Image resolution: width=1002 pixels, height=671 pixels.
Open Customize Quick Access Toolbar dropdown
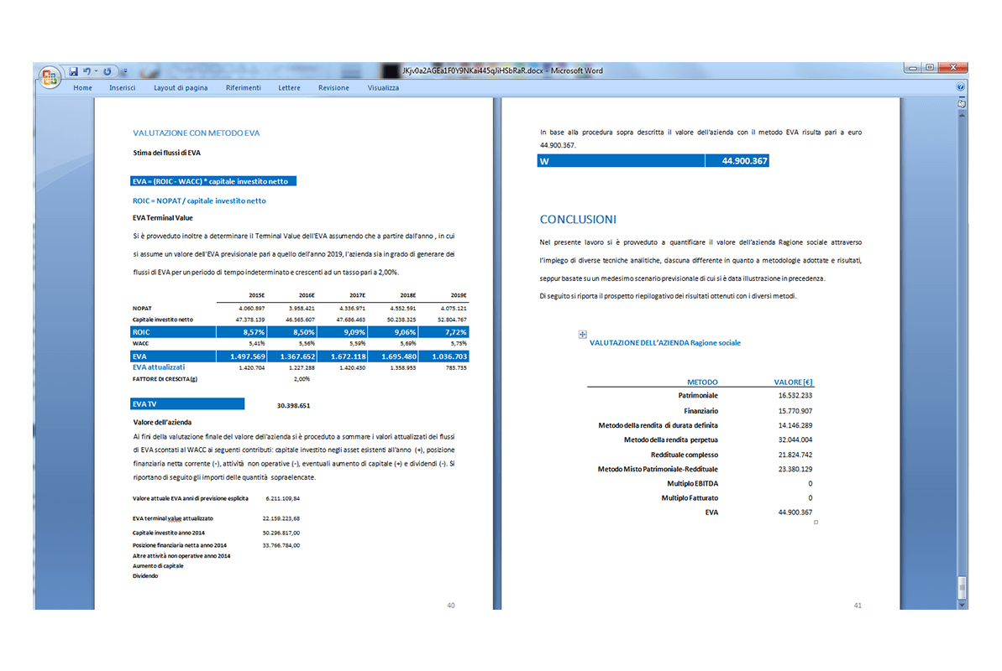[x=125, y=71]
